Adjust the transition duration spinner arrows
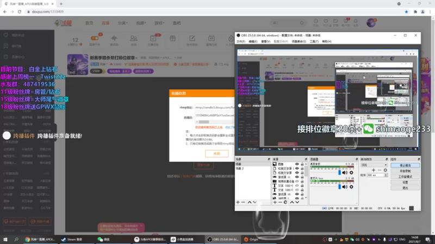This screenshot has width=435, height=244. pyautogui.click(x=386, y=175)
